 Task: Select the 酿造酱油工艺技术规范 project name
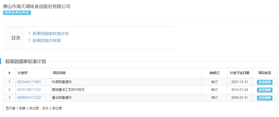tap(68, 90)
